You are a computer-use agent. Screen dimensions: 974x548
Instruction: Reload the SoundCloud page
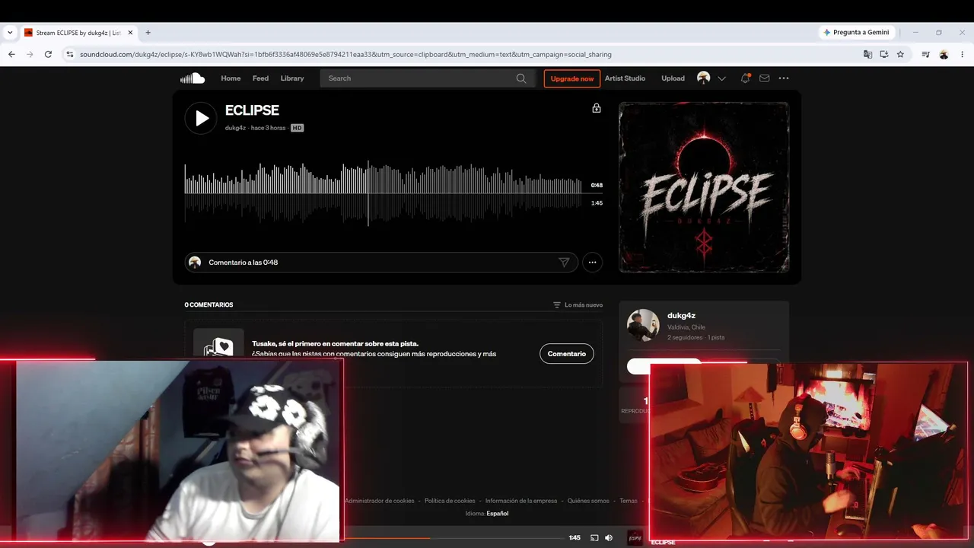coord(48,55)
